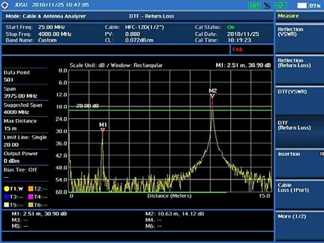Image resolution: width=324 pixels, height=243 pixels.
Task: Click the Cal Status On indicator
Action: (231, 27)
